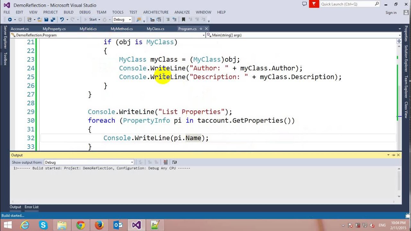The width and height of the screenshot is (411, 231).
Task: Switch to the MyClass.cs tab
Action: 155,29
